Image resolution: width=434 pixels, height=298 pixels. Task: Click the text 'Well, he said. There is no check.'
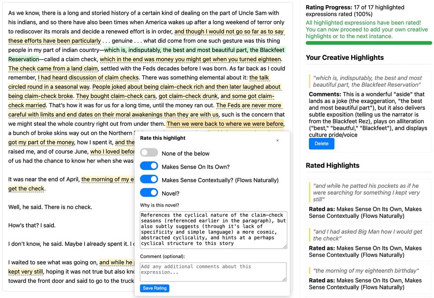[50, 207]
